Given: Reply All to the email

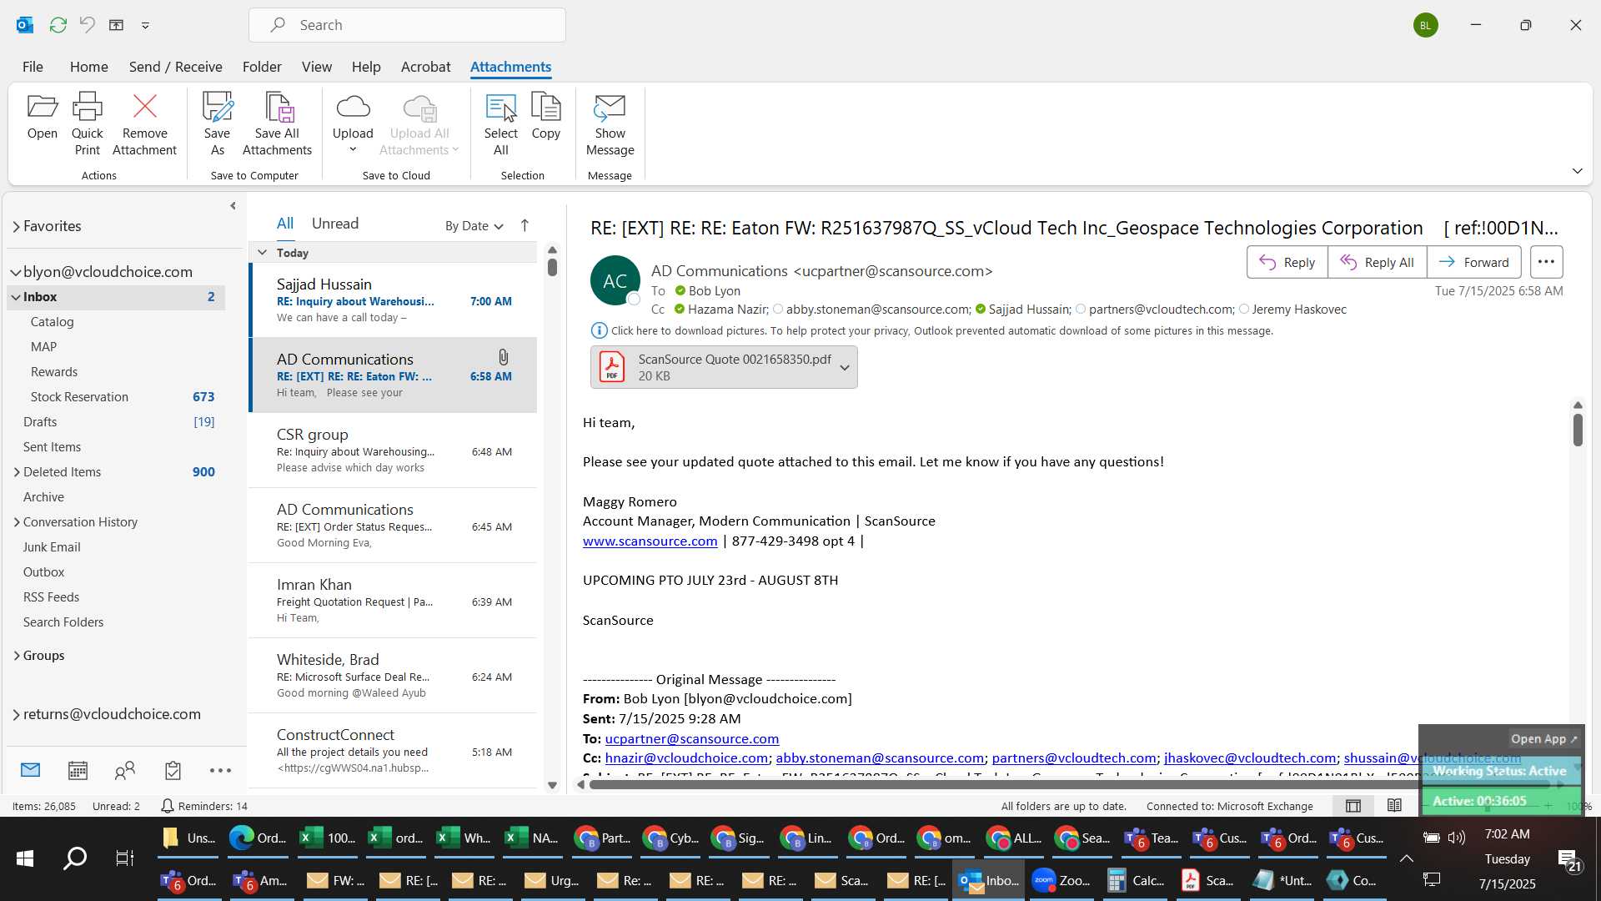Looking at the screenshot, I should [1377, 262].
